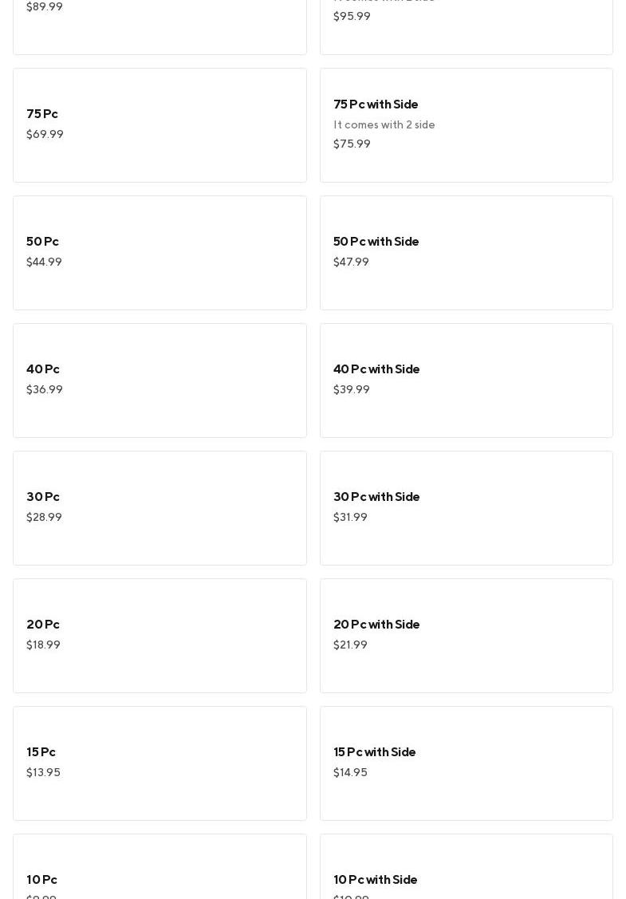Image resolution: width=626 pixels, height=899 pixels.
Task: Click the $39.99 price text
Action: (352, 390)
